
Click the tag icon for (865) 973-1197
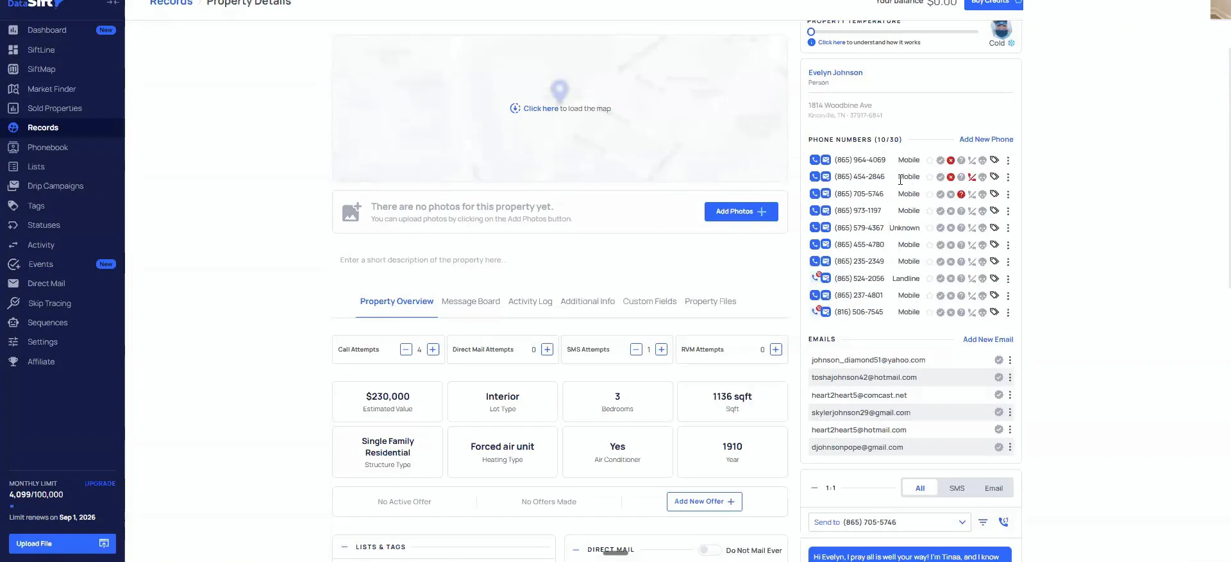[994, 210]
